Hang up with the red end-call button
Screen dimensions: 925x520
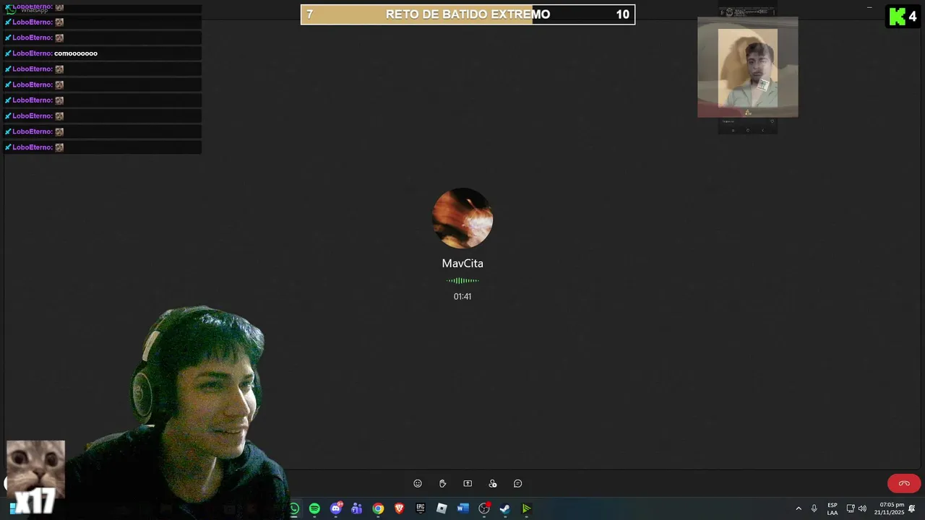tap(904, 483)
